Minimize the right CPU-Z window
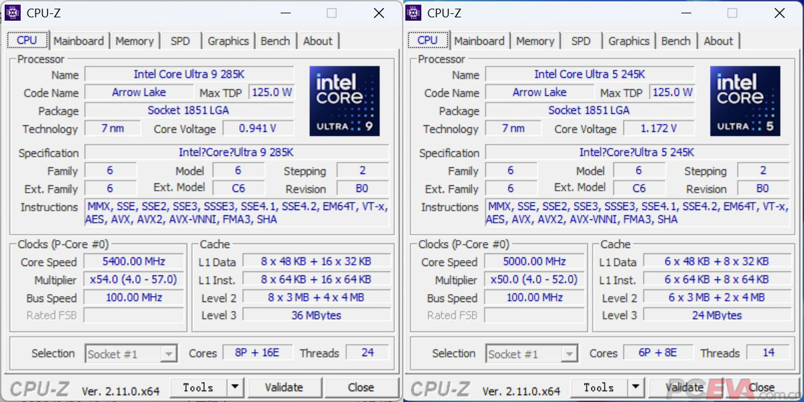Image resolution: width=804 pixels, height=402 pixels. coord(686,13)
